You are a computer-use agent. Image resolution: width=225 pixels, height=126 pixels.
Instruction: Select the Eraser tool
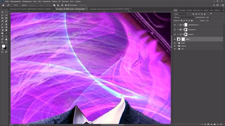click(x=6, y=27)
